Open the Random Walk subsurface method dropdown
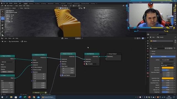The width and height of the screenshot is (177, 99). (x=167, y=65)
